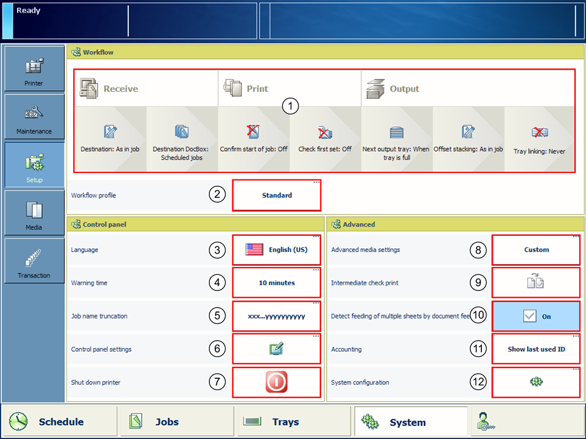Change Workflow profile from Standard
Screen dimensions: 586x439
(x=276, y=195)
